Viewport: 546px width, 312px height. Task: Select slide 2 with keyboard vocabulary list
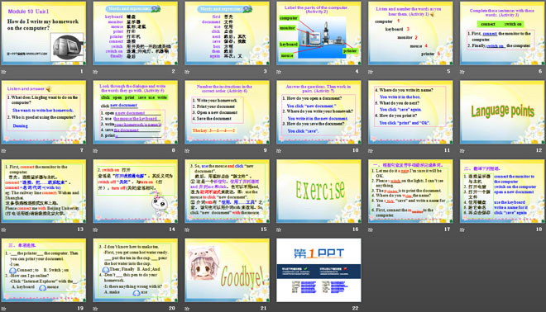click(135, 33)
